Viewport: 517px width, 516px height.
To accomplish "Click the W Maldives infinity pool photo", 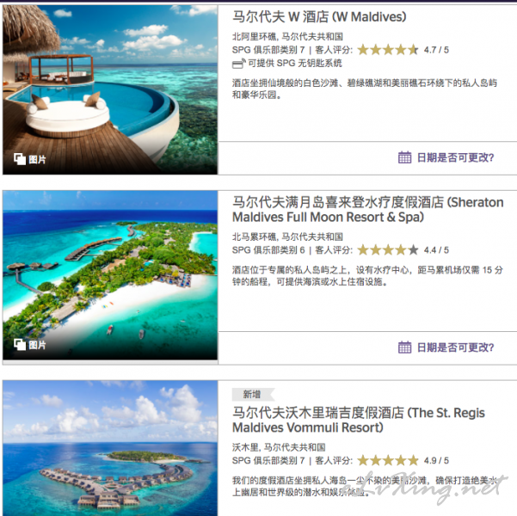I will tap(110, 89).
